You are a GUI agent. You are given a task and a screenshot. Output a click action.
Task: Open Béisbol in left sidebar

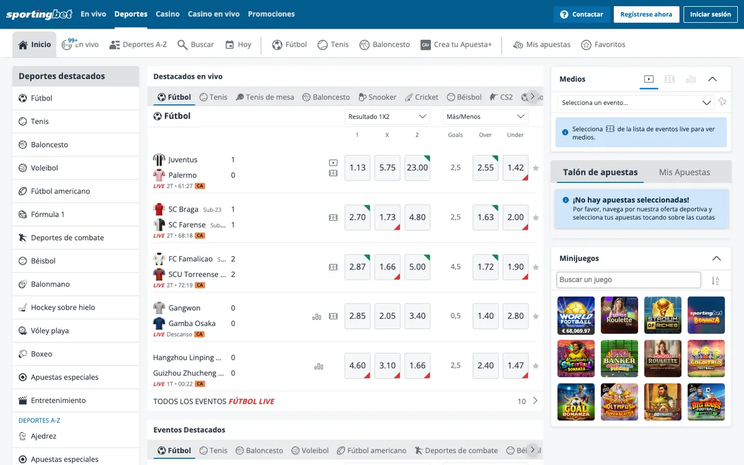[76, 261]
